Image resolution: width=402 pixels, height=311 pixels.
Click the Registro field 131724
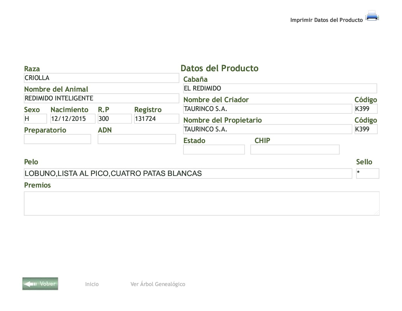pyautogui.click(x=156, y=119)
